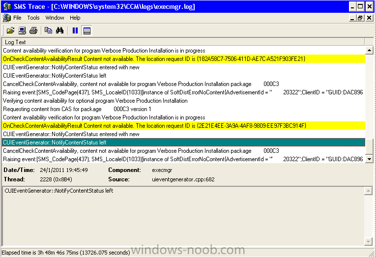Copy selected lines with copy icon

point(48,30)
